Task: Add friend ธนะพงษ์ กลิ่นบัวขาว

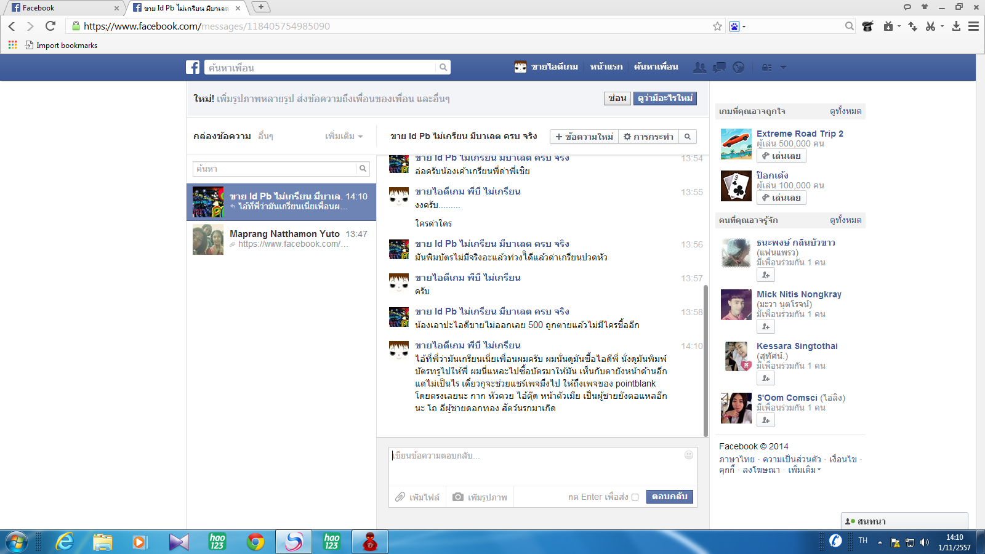Action: coord(766,275)
